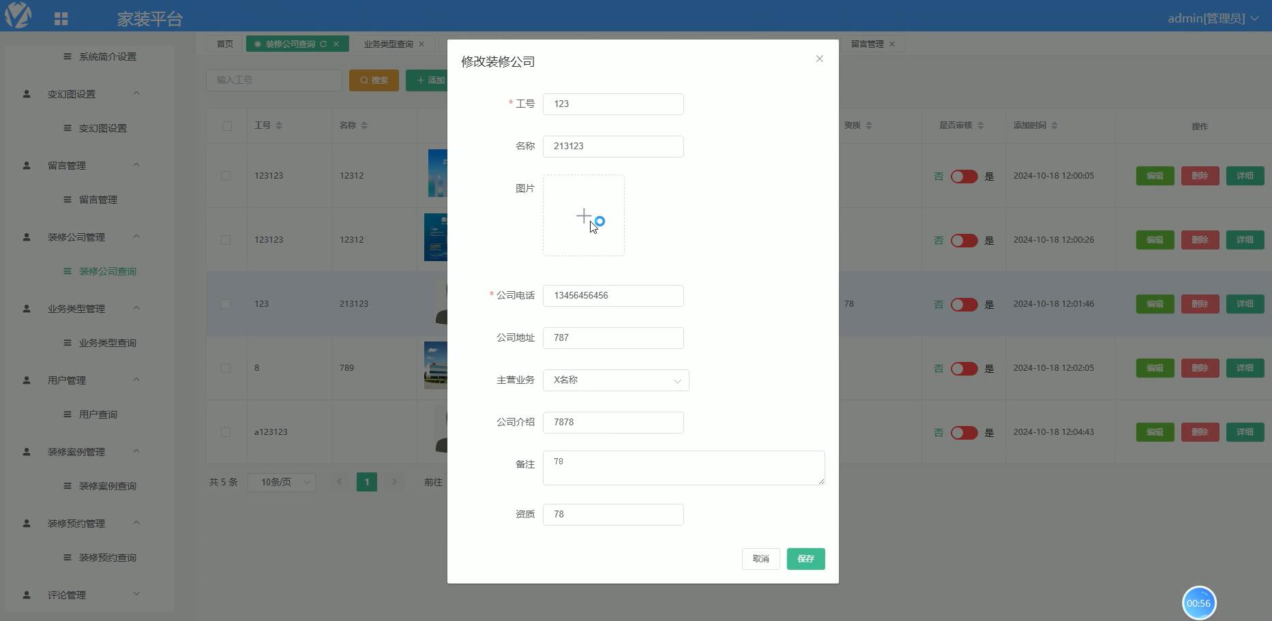Viewport: 1272px width, 621px height.
Task: Click the apps grid icon in the top navbar
Action: [x=61, y=17]
